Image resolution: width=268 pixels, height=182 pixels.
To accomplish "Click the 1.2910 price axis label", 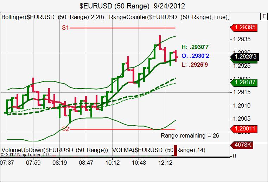I will coord(242,105).
